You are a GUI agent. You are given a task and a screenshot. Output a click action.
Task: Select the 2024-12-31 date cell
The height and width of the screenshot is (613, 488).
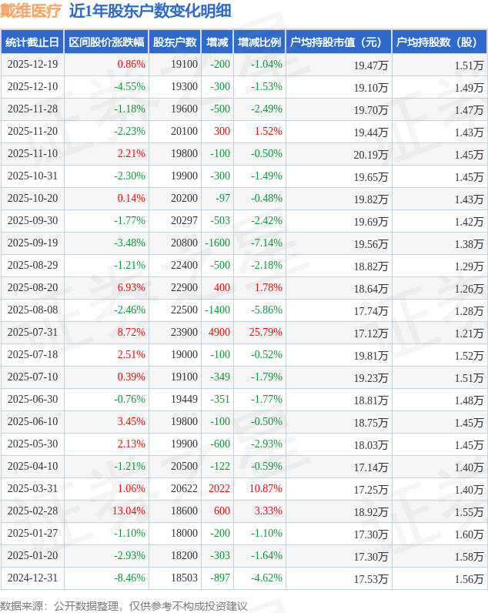click(32, 578)
